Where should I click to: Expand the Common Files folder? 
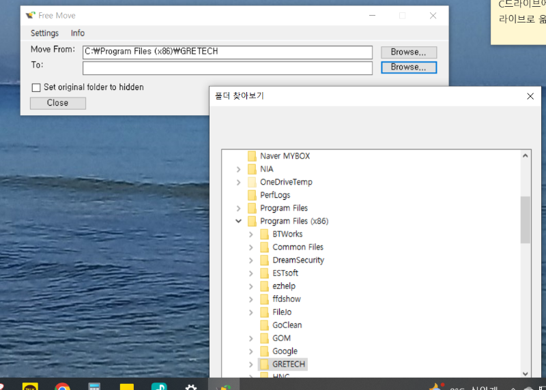pyautogui.click(x=251, y=247)
